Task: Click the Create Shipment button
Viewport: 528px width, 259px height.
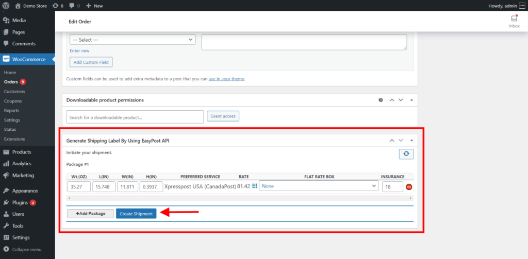Action: [136, 214]
